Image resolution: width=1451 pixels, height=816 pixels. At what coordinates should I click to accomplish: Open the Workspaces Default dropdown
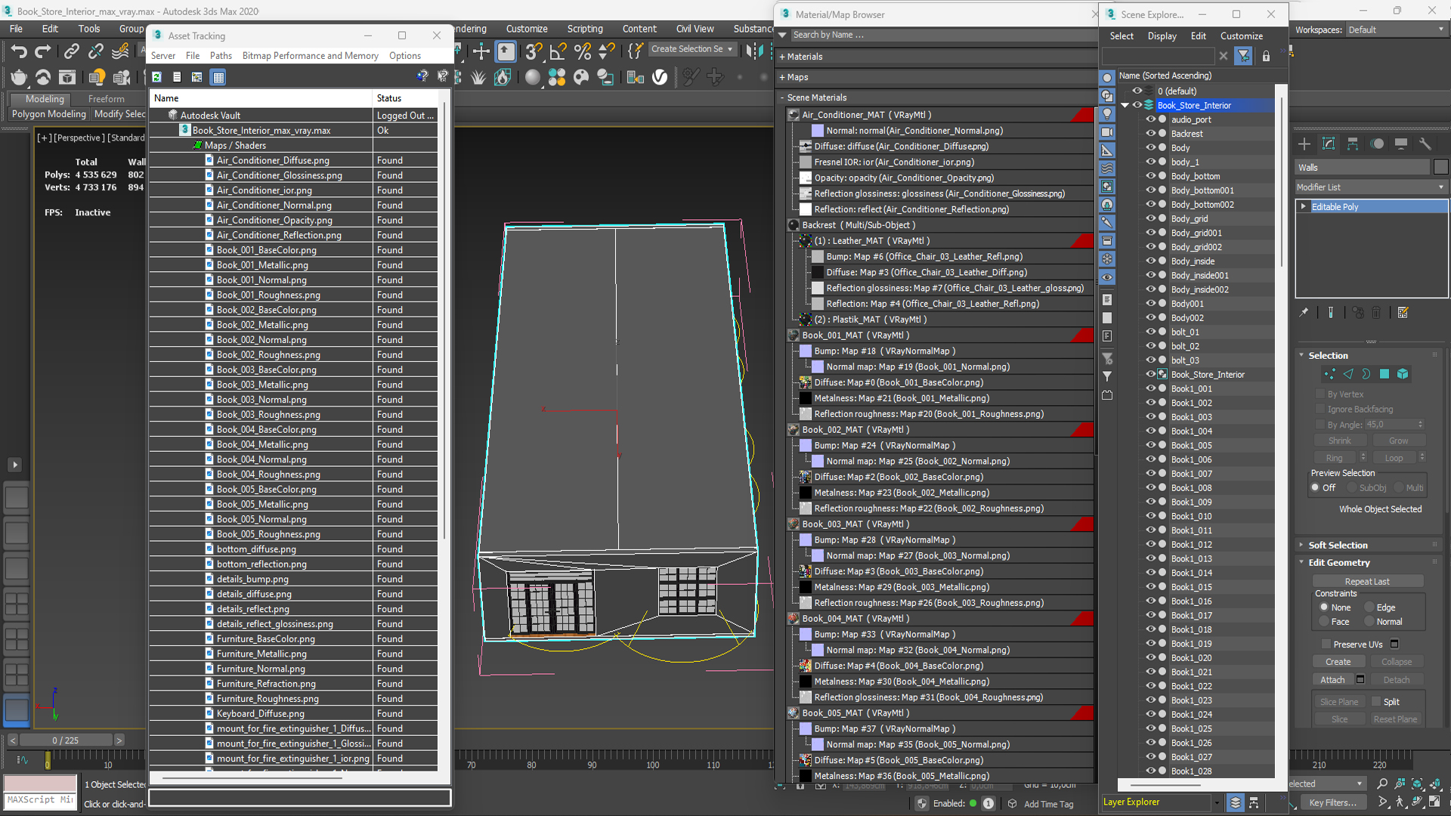[1395, 30]
